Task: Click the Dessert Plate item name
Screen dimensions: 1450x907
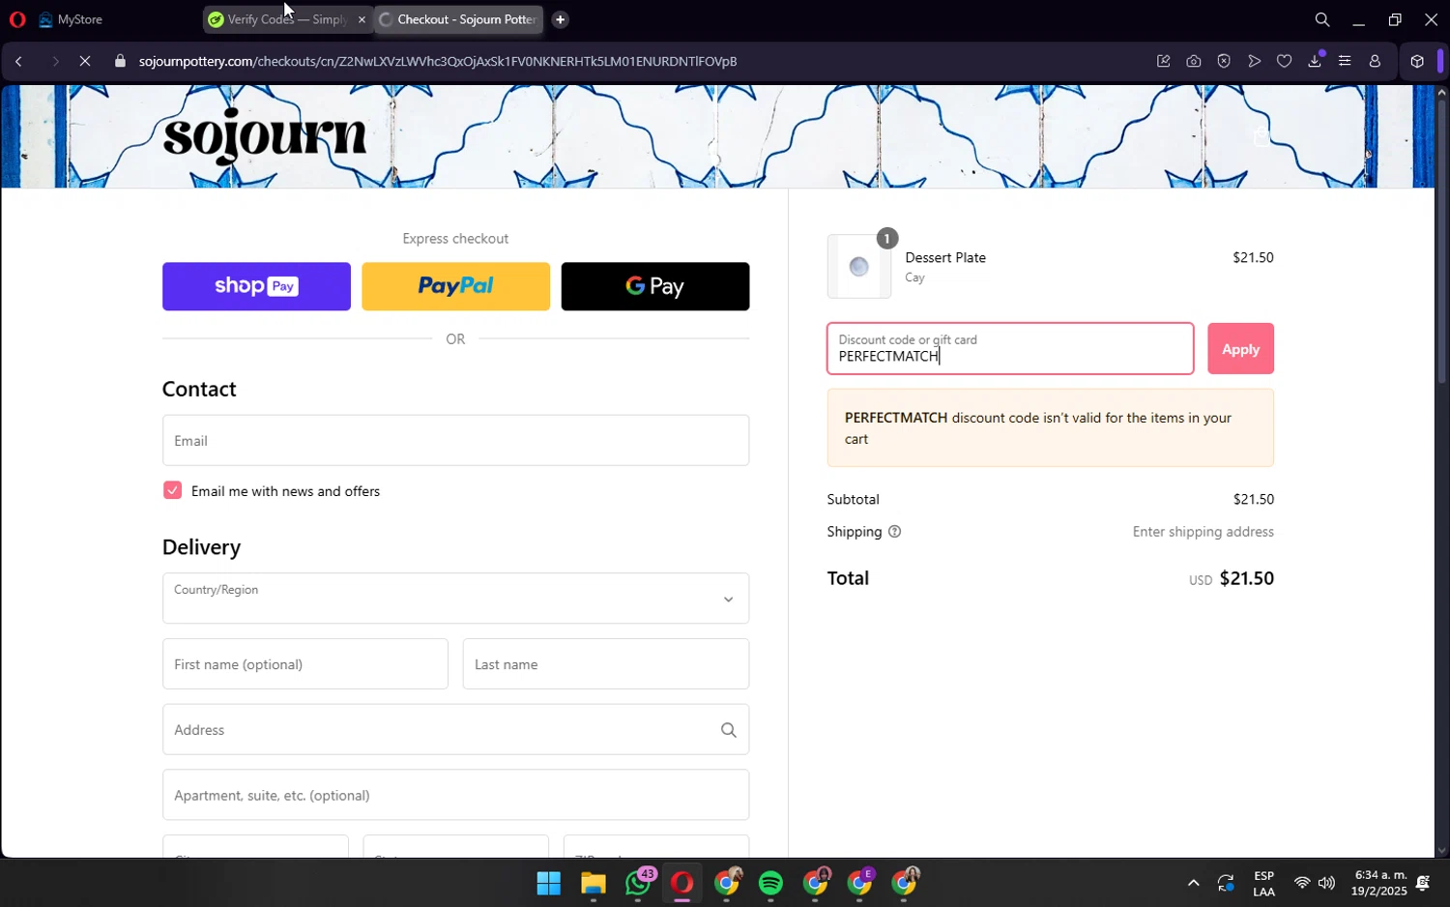Action: [945, 257]
